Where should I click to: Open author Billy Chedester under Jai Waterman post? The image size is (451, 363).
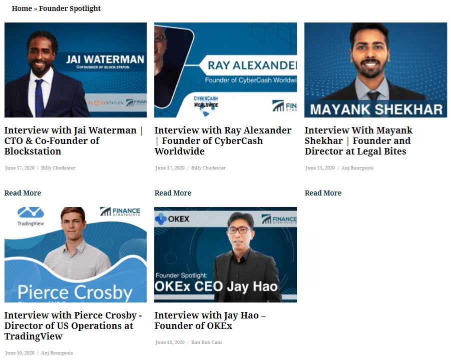pyautogui.click(x=58, y=168)
